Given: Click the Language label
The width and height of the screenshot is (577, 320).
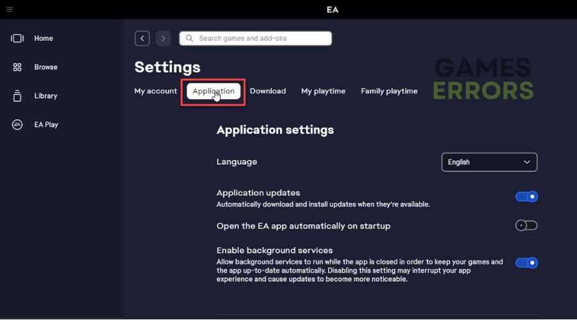Looking at the screenshot, I should [237, 162].
